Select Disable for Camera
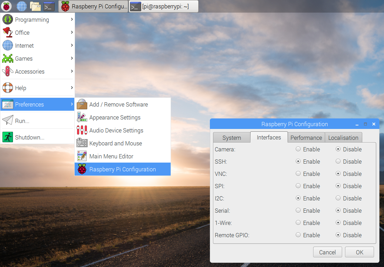Viewport: 384px width, 267px height. 338,149
